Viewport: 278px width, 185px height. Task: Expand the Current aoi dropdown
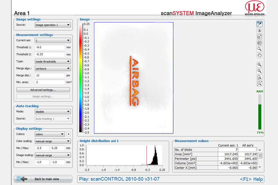pos(53,40)
